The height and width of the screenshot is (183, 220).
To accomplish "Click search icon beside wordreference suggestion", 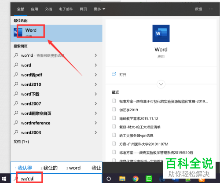I will (x=16, y=123).
